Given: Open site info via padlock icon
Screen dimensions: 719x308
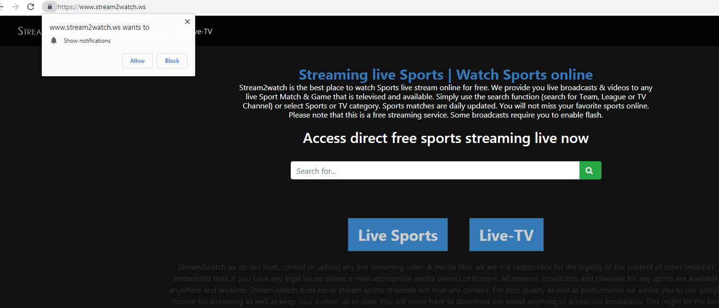Looking at the screenshot, I should click(49, 7).
